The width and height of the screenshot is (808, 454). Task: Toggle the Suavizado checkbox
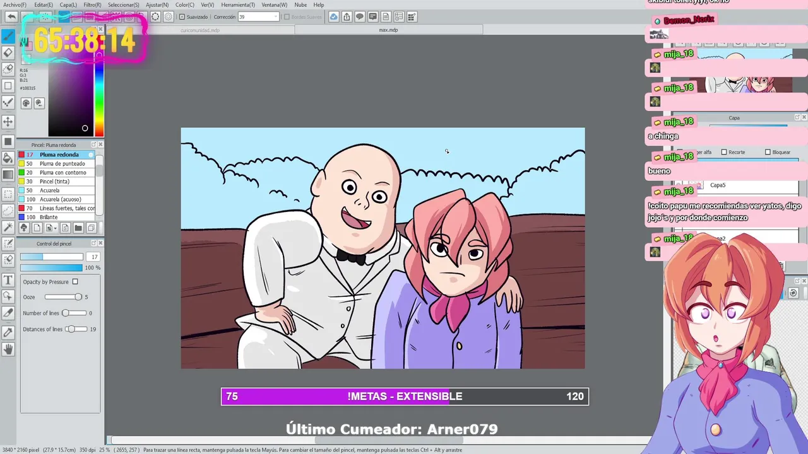(182, 17)
